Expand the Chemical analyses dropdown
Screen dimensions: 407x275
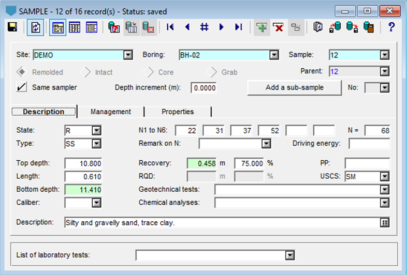click(385, 203)
